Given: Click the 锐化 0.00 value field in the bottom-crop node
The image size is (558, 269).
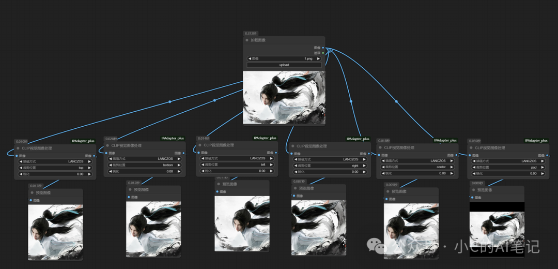Looking at the screenshot, I should pyautogui.click(x=145, y=171).
